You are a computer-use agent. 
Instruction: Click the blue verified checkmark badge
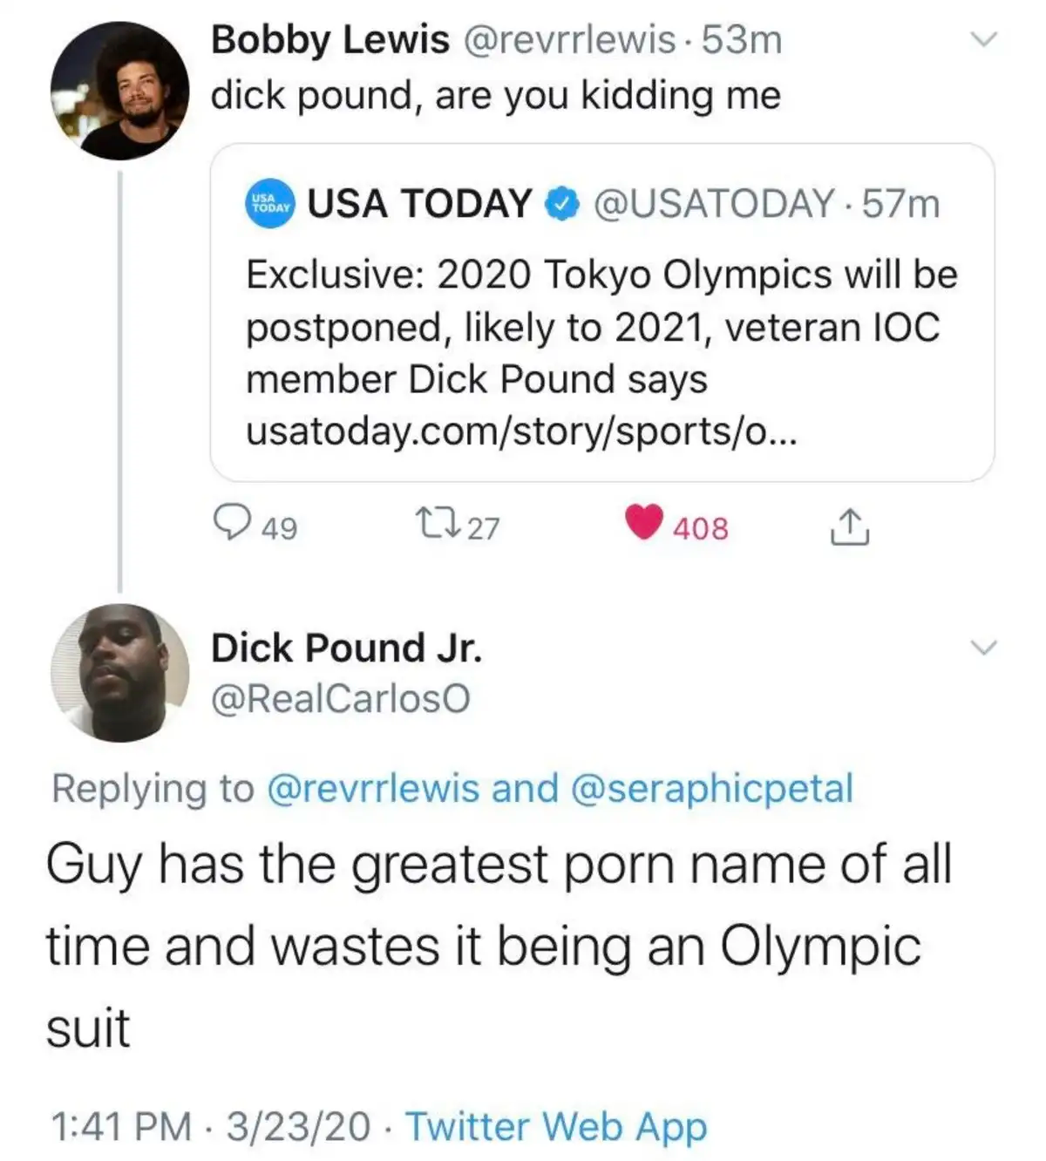pyautogui.click(x=562, y=204)
